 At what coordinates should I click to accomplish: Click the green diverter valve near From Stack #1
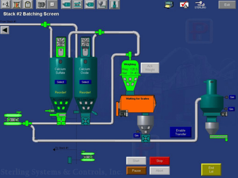coord(45,24)
